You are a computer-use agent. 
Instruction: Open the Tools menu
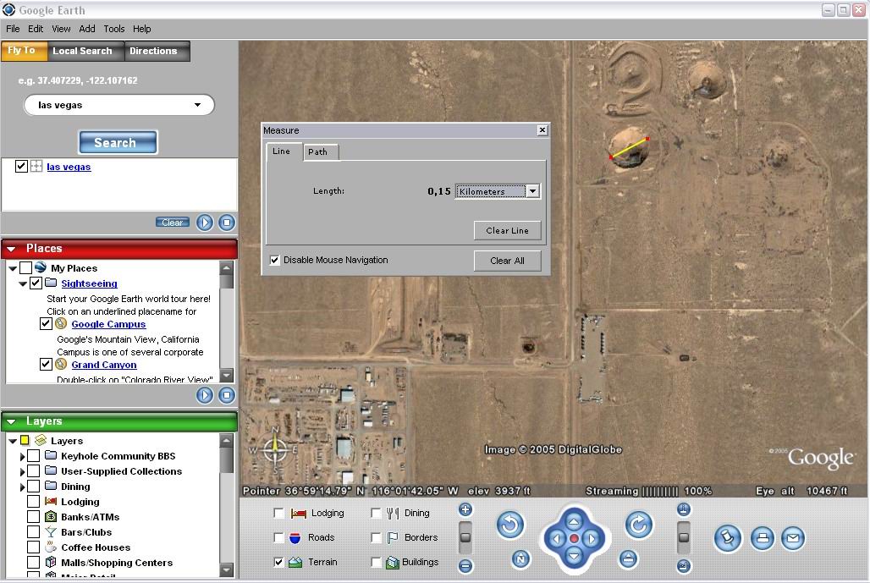tap(113, 29)
